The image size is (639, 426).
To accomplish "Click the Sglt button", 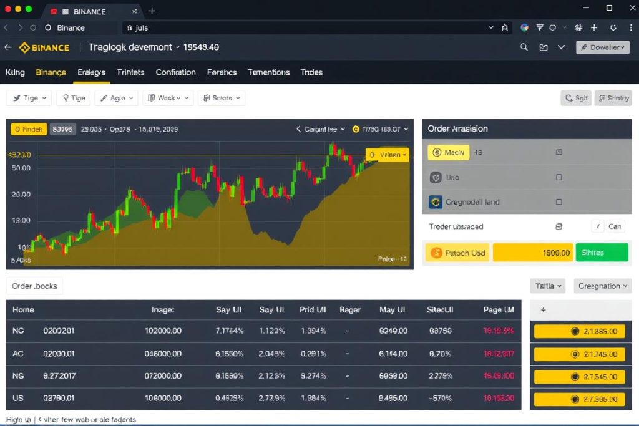I will click(x=576, y=98).
